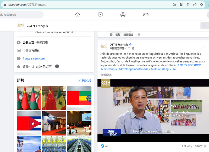Click 回复 on the comment above
Image resolution: width=209 pixels, height=152 pixels.
coord(118,35)
